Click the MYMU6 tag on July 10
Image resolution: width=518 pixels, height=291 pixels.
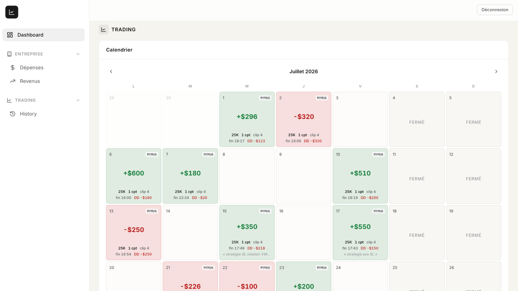point(378,154)
